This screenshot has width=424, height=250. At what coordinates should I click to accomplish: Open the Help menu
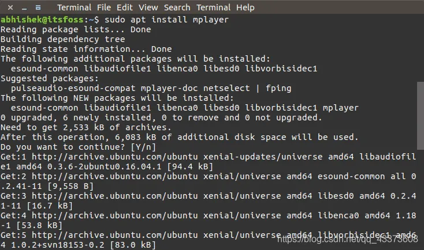click(x=245, y=7)
